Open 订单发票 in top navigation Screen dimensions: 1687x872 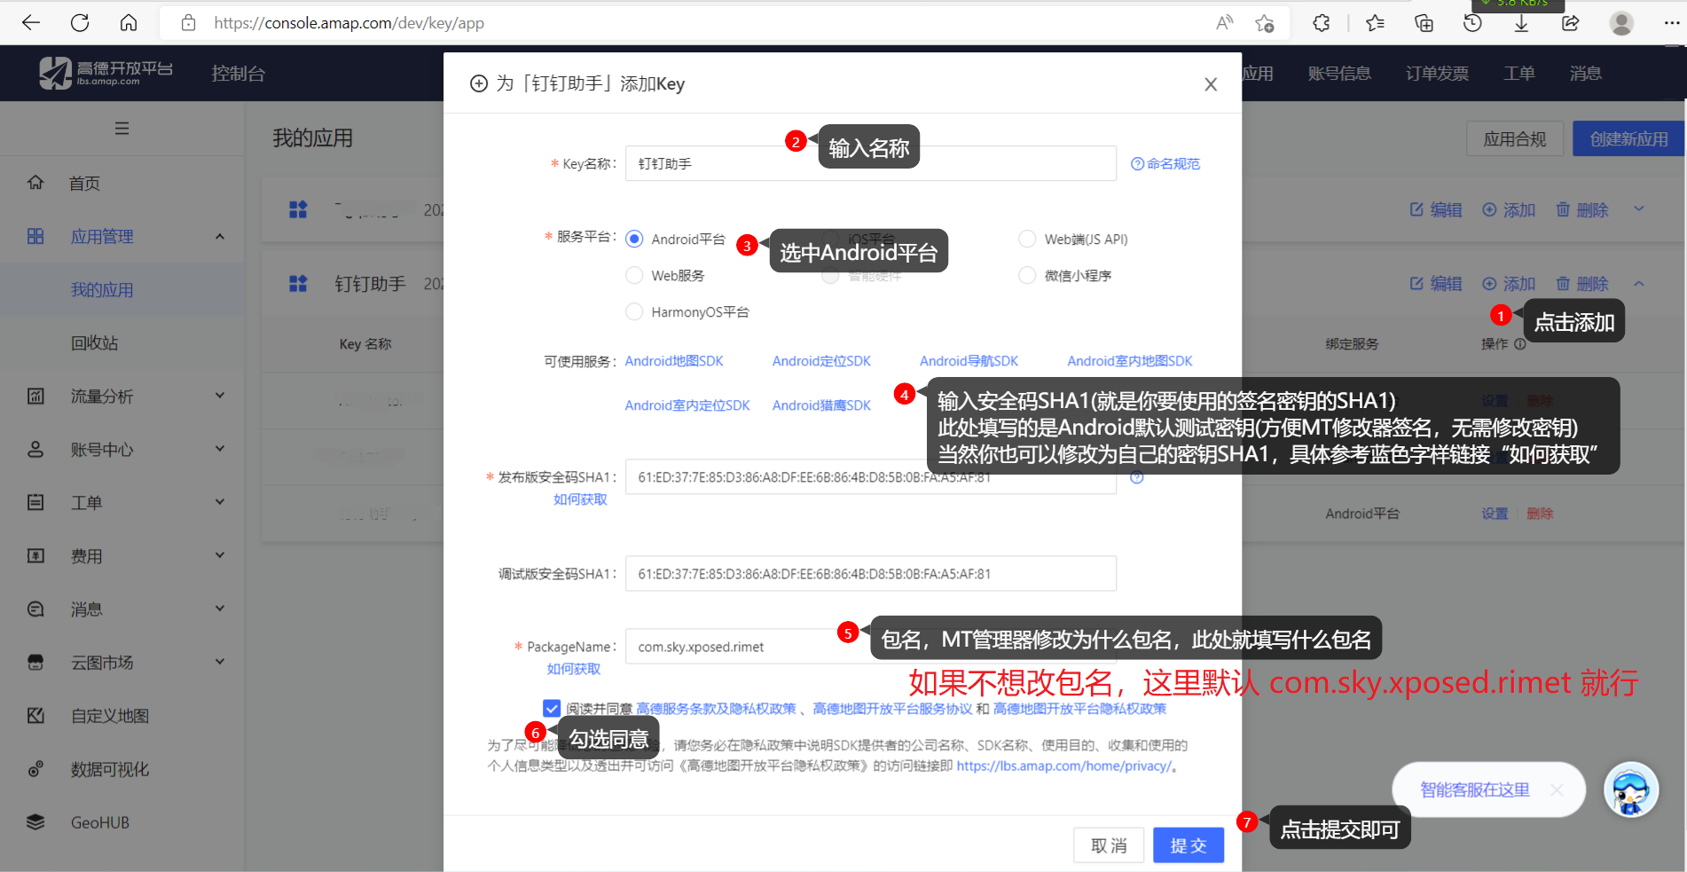click(x=1437, y=74)
